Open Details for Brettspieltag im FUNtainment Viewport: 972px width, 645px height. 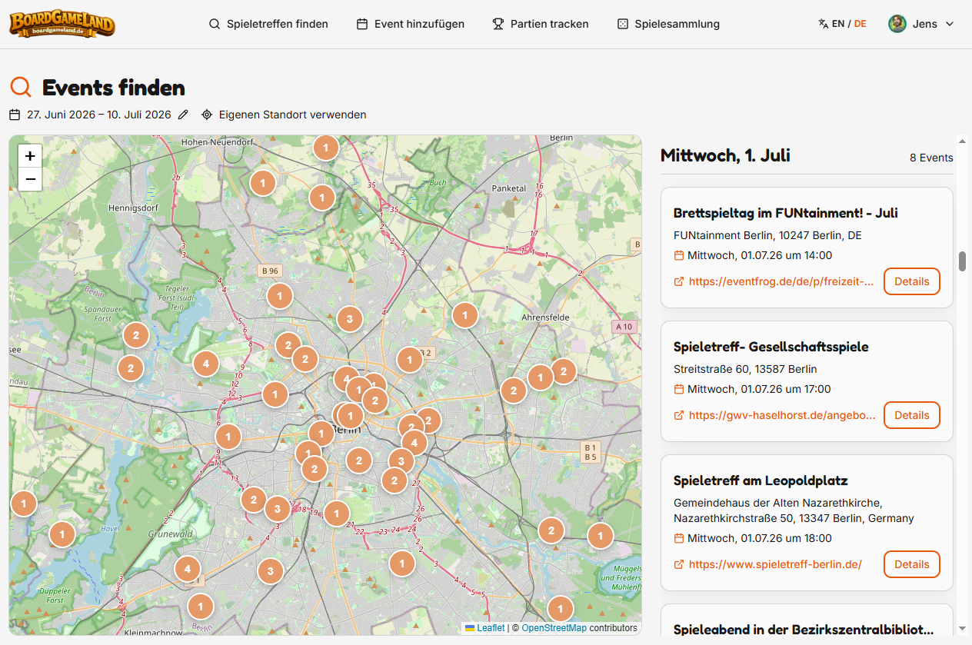coord(912,281)
